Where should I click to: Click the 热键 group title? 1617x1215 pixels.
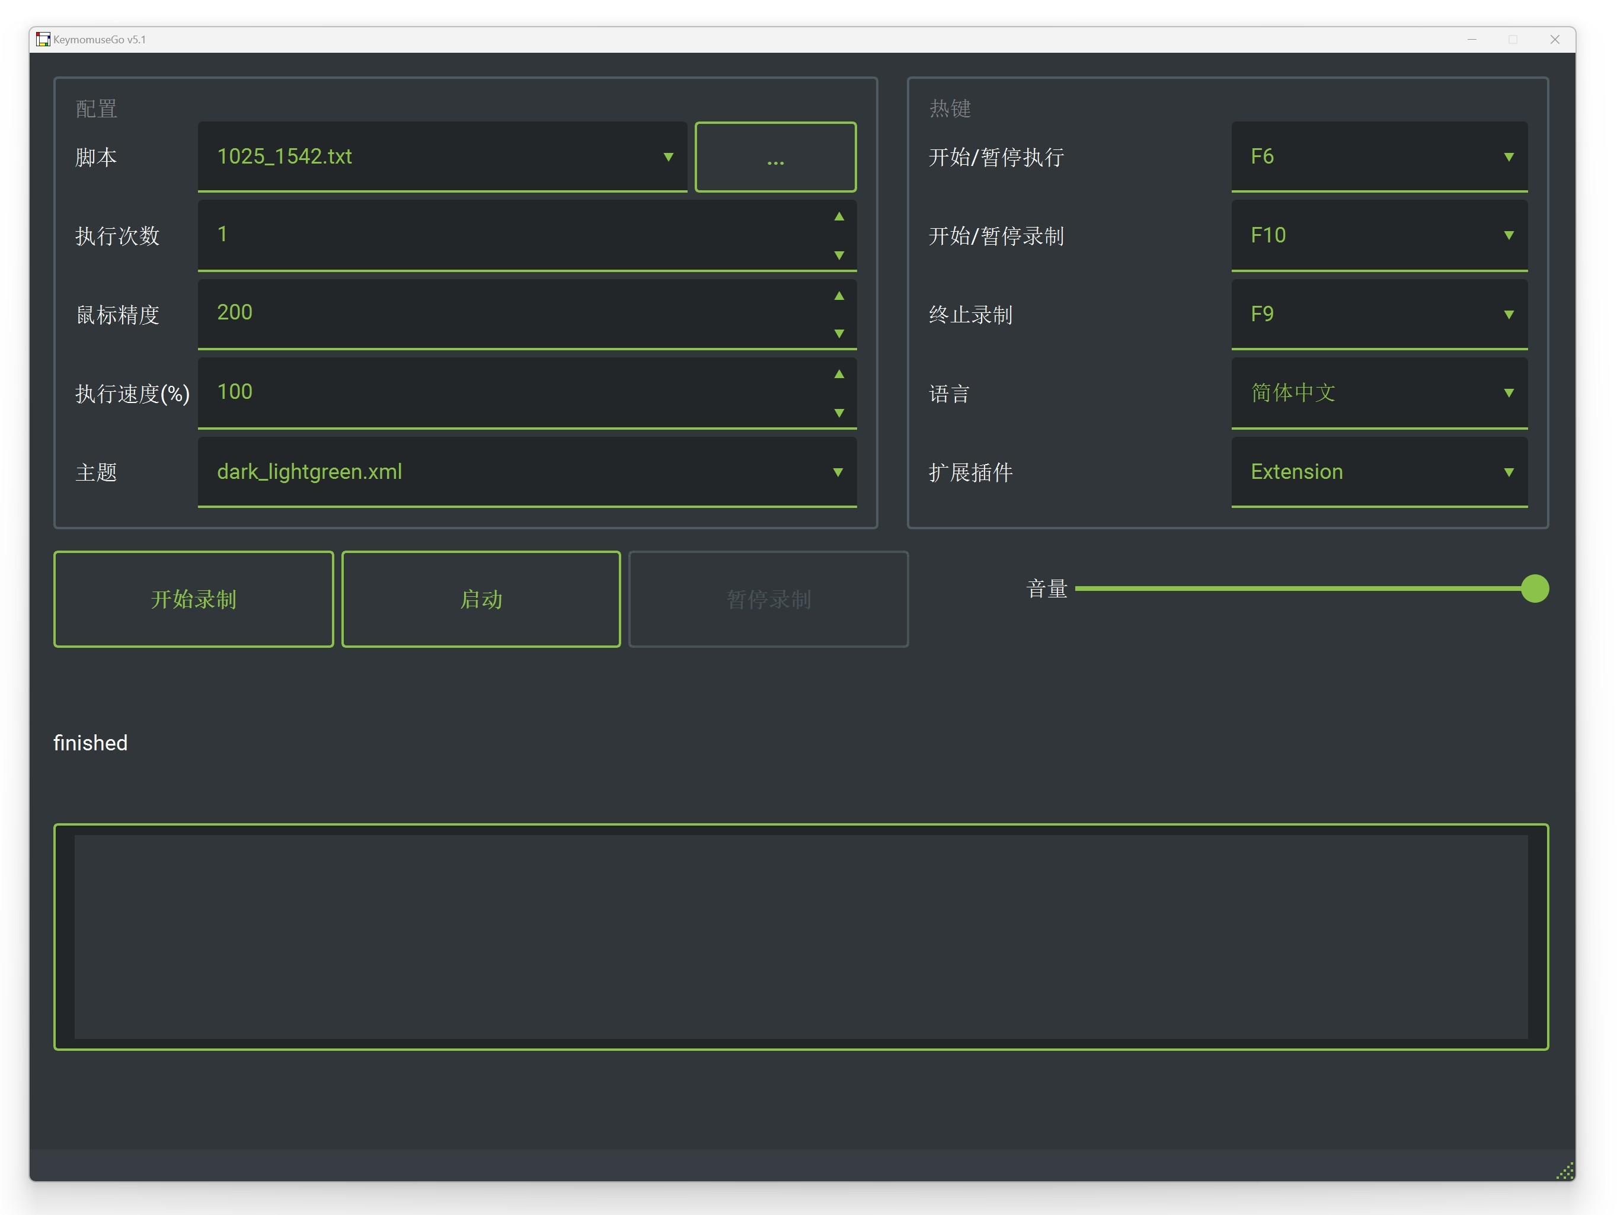point(950,108)
